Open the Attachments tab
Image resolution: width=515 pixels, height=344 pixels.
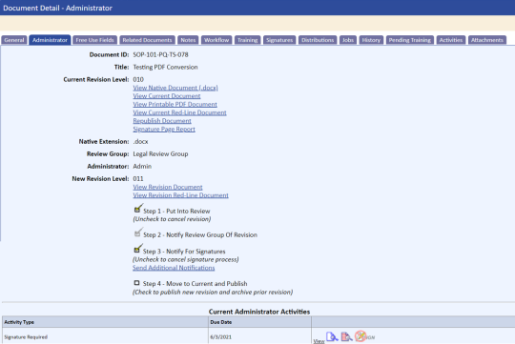click(x=487, y=40)
